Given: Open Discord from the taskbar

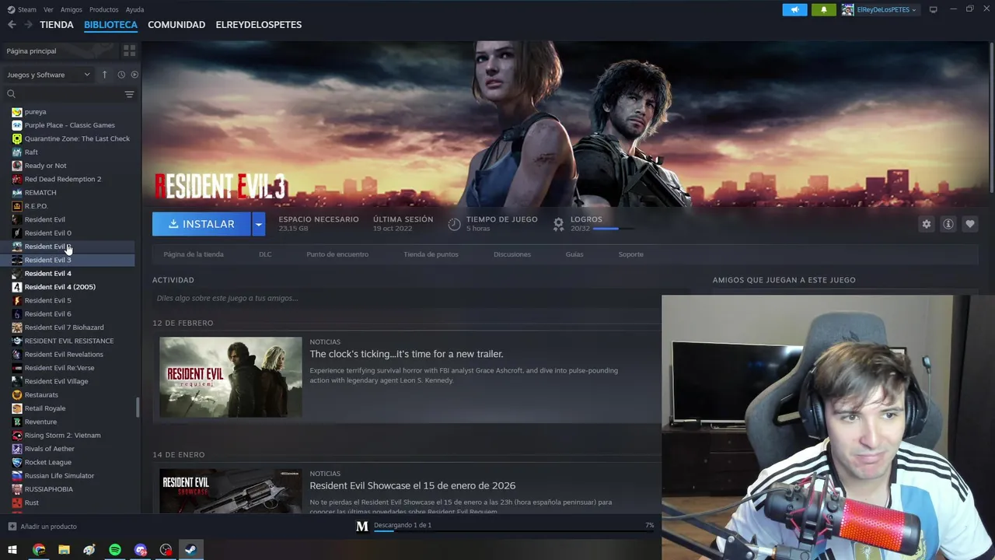Looking at the screenshot, I should [x=141, y=550].
